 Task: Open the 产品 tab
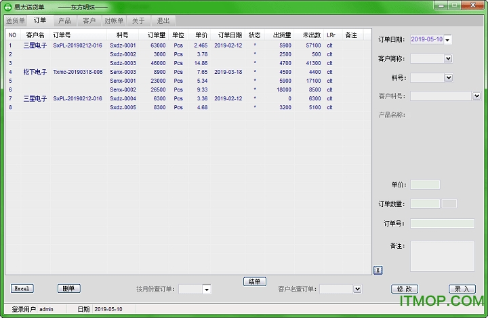point(64,20)
